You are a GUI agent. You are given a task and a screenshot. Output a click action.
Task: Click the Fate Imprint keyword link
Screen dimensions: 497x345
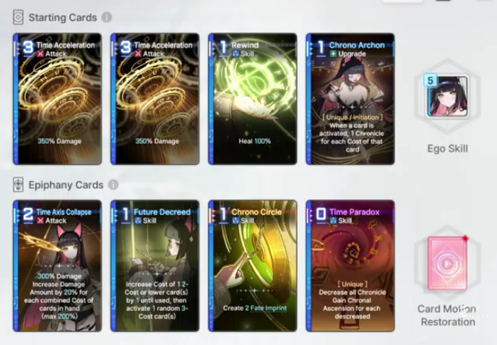point(268,308)
